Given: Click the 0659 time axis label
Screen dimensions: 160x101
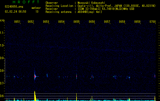Looking at the screenshot, I should coord(137,22).
